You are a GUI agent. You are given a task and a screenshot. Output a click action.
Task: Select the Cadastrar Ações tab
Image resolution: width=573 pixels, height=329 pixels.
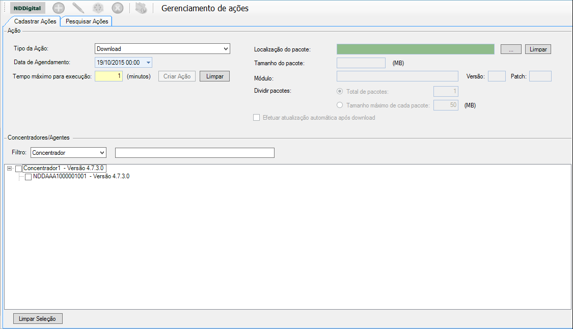(35, 21)
